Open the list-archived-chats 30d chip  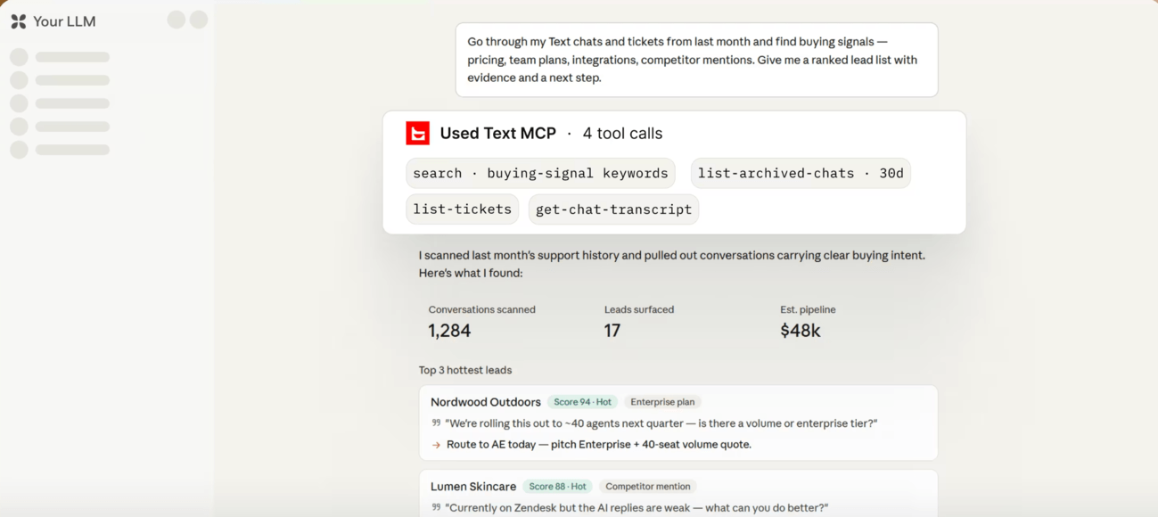tap(801, 173)
